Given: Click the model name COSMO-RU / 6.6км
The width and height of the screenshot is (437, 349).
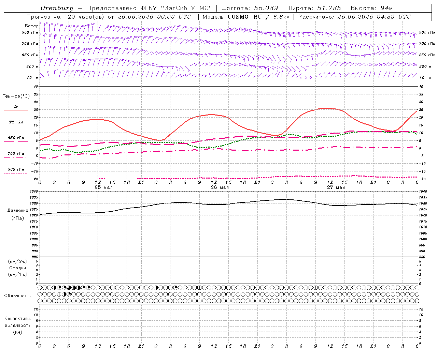Looking at the screenshot, I should point(258,17).
